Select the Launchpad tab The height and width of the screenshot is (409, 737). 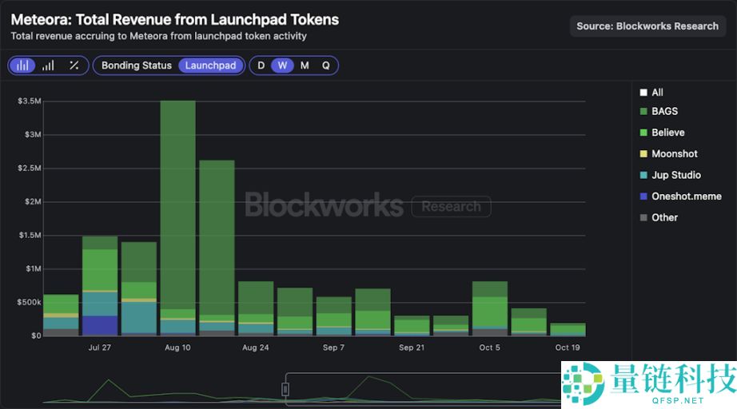point(210,66)
